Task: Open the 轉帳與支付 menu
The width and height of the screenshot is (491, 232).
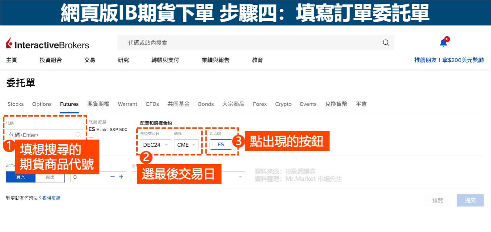Action: click(165, 60)
